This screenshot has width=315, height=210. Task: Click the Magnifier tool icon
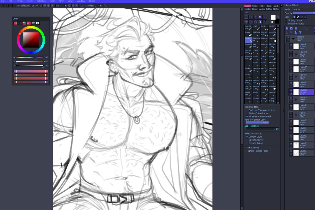tap(251, 21)
